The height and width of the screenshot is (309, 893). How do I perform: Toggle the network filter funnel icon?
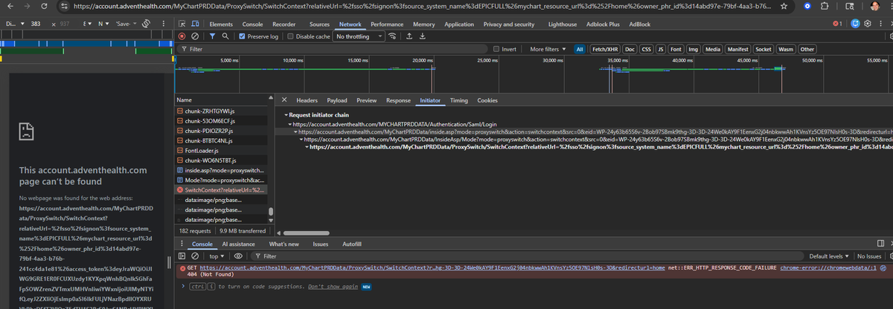coord(211,36)
